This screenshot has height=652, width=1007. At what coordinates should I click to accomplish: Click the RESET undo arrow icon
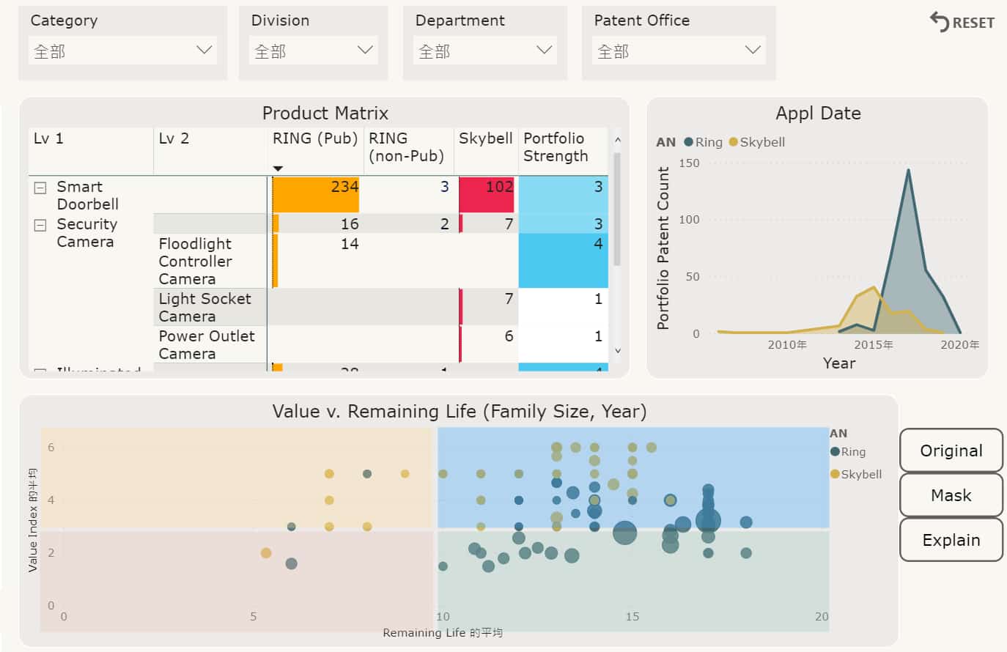(939, 21)
